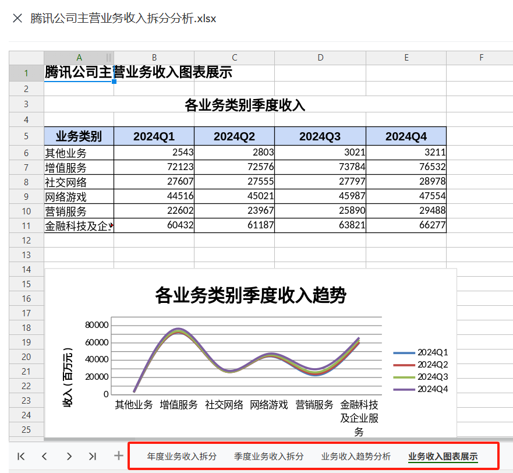Click the chart title 各业务类别季度收入趋势
This screenshot has height=473, width=513.
tap(250, 295)
